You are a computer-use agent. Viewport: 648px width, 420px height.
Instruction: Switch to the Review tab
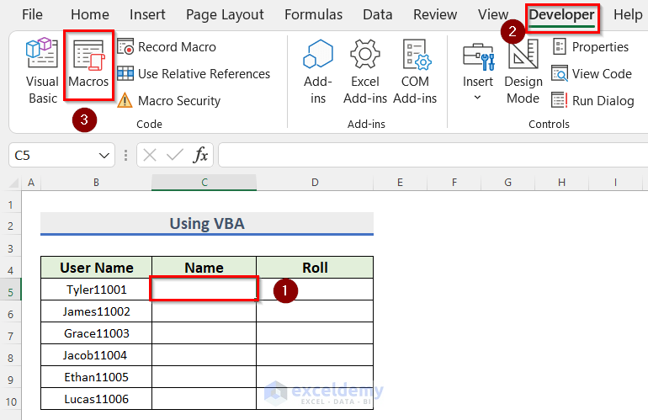pos(435,15)
